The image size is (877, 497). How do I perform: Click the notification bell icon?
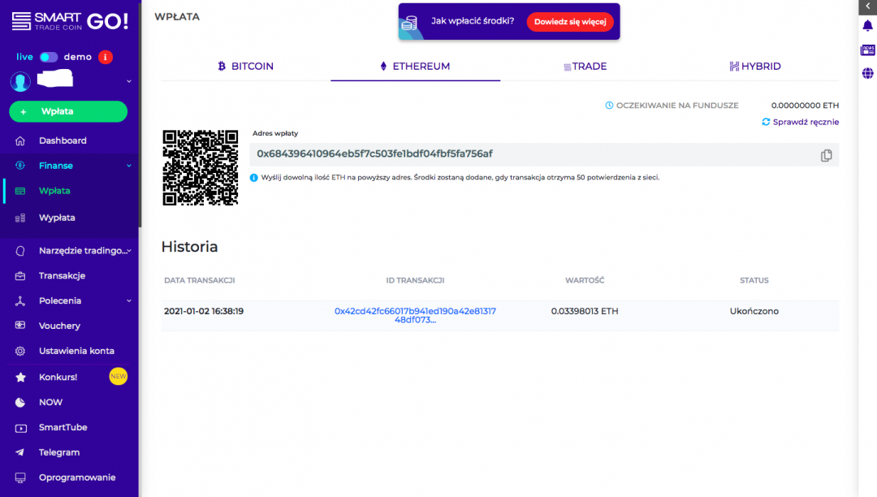(867, 26)
